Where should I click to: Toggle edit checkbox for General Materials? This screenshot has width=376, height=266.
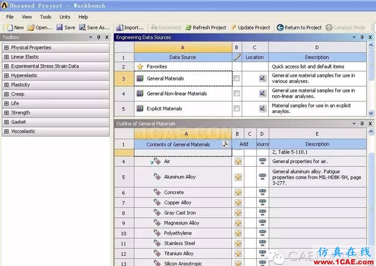pos(237,78)
